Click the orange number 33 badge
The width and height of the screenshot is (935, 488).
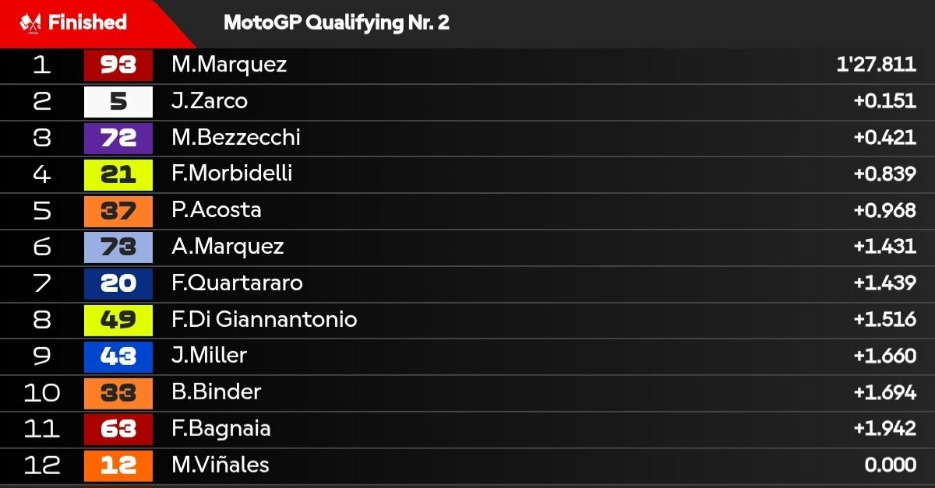pyautogui.click(x=118, y=392)
